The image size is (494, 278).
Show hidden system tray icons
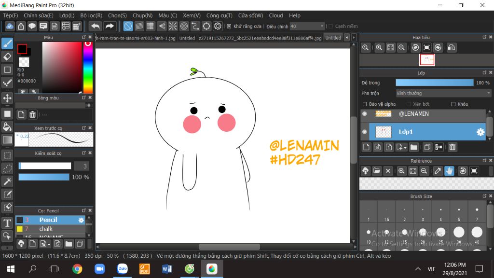(x=418, y=269)
